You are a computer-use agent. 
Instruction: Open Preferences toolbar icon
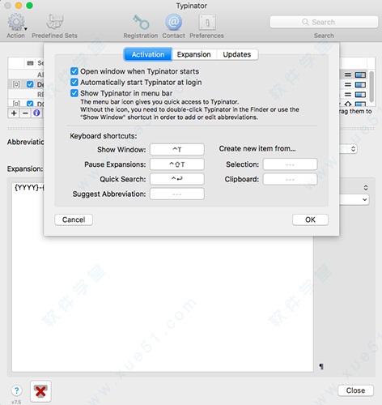click(x=207, y=22)
